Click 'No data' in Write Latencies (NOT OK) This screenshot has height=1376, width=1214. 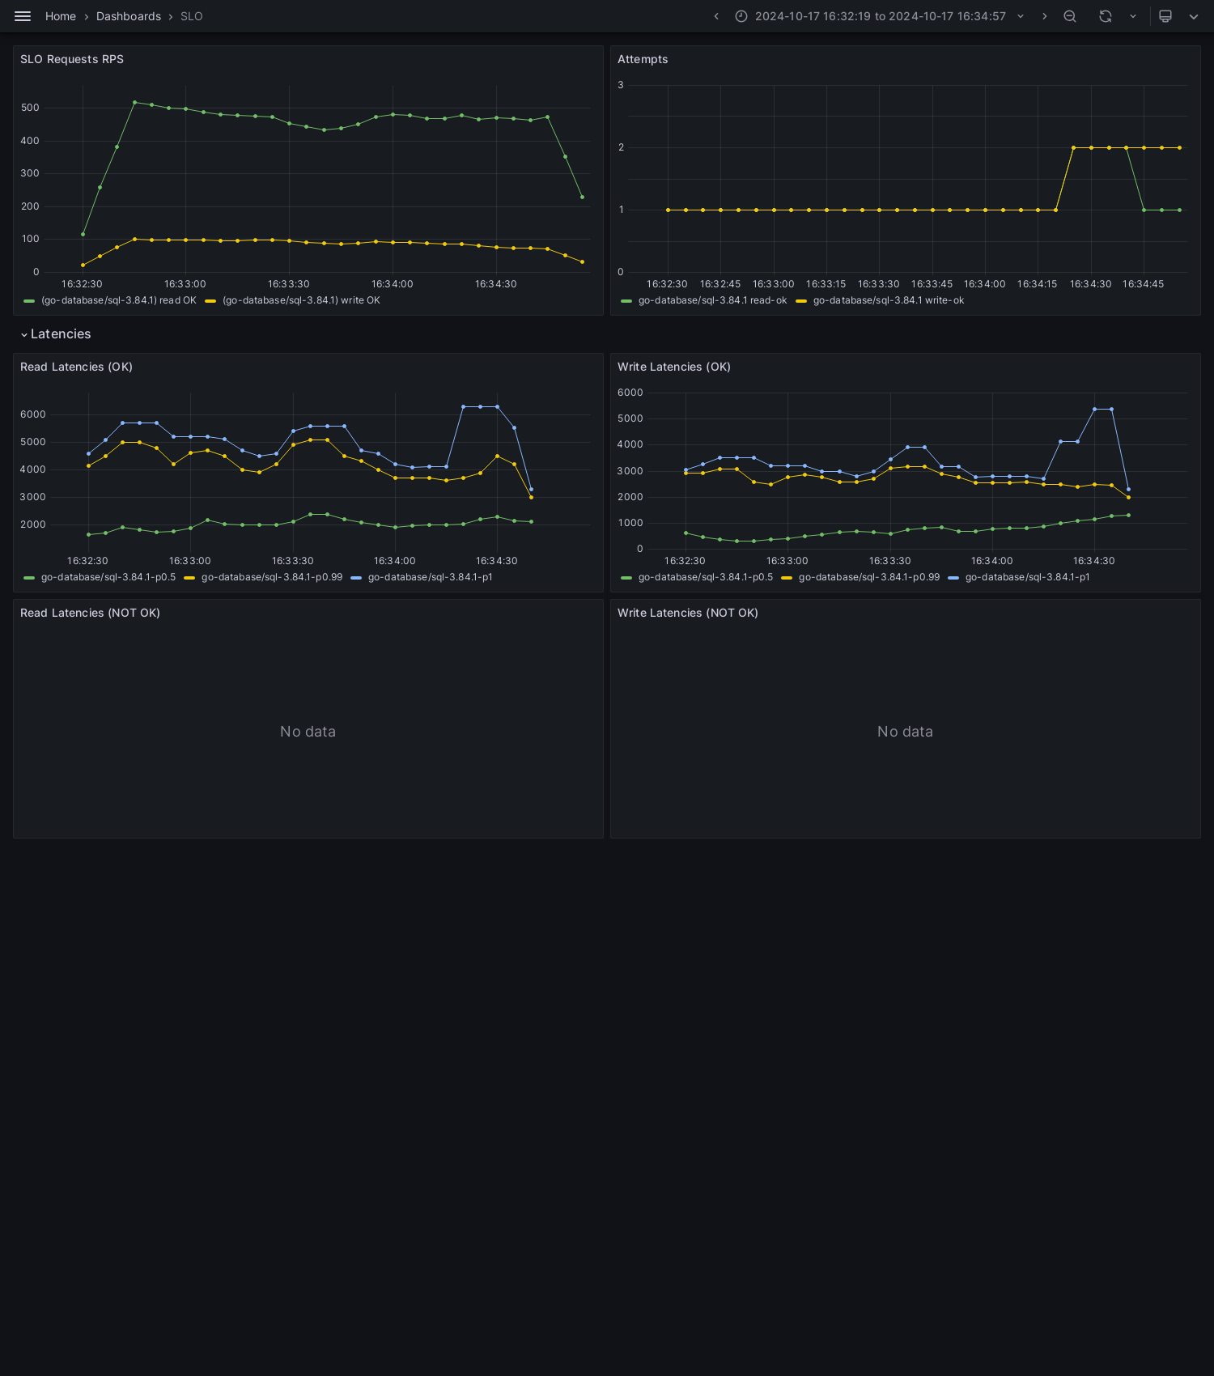pyautogui.click(x=905, y=732)
